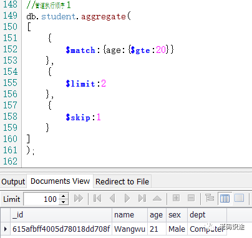The image size is (252, 238).
Task: Click the name column header
Action: (x=130, y=214)
